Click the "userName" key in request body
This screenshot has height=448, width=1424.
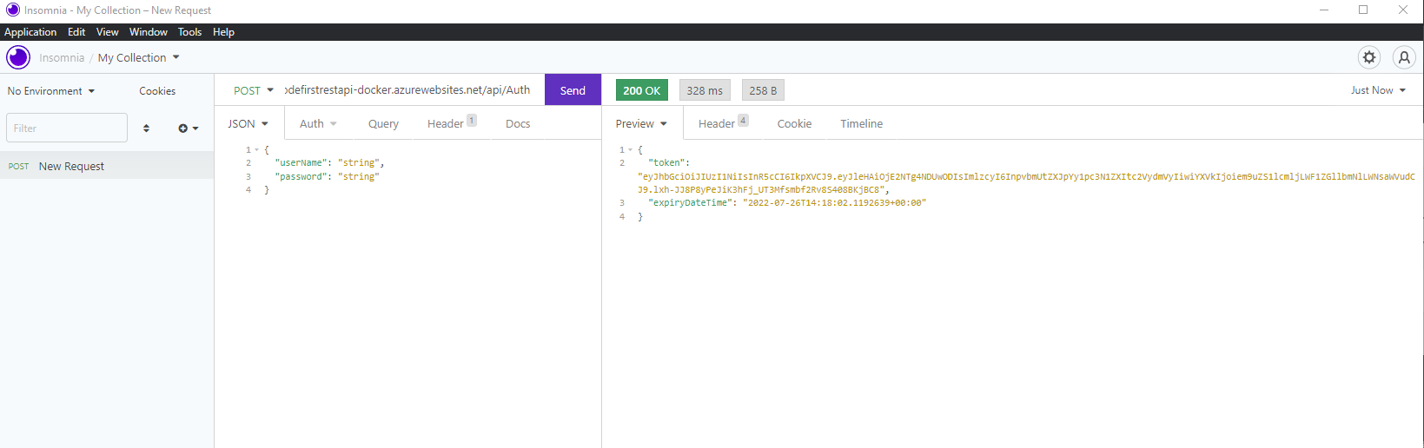click(x=301, y=163)
